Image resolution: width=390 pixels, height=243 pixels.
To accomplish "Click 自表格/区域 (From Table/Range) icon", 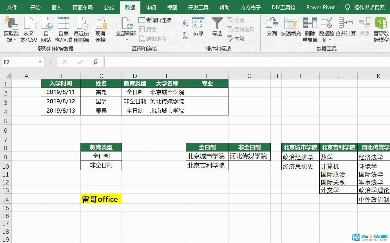I will click(x=64, y=23).
